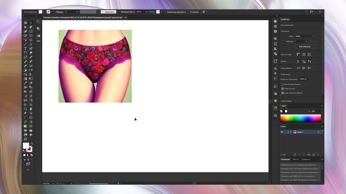Click the Keyboard Increment input field
Image resolution: width=346 pixels, height=194 pixels.
303,79
